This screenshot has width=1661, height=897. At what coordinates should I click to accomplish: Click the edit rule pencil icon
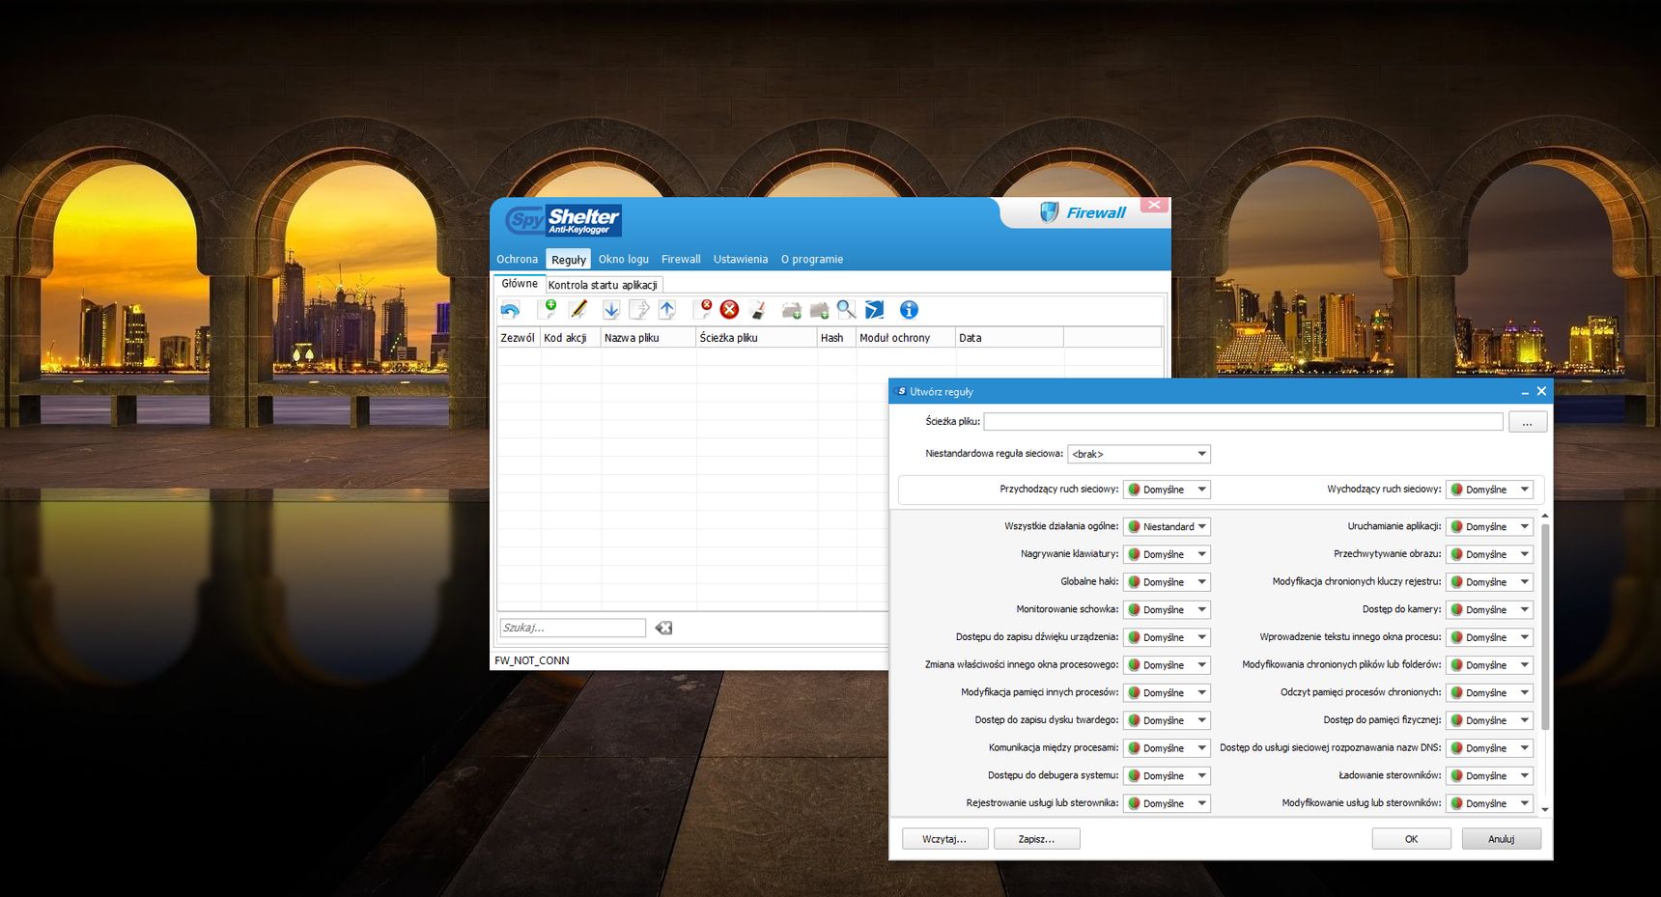coord(578,309)
